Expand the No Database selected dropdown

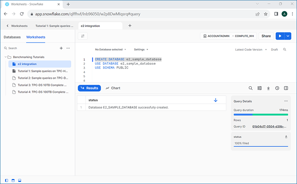coord(110,50)
